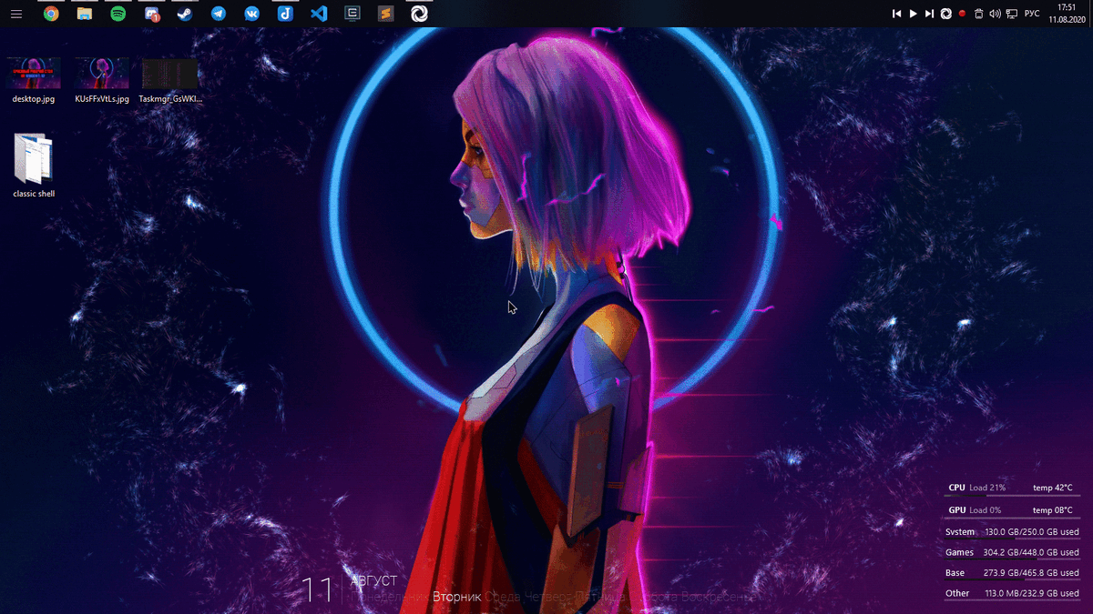Play the current track in the tray
This screenshot has width=1093, height=614.
tap(914, 14)
